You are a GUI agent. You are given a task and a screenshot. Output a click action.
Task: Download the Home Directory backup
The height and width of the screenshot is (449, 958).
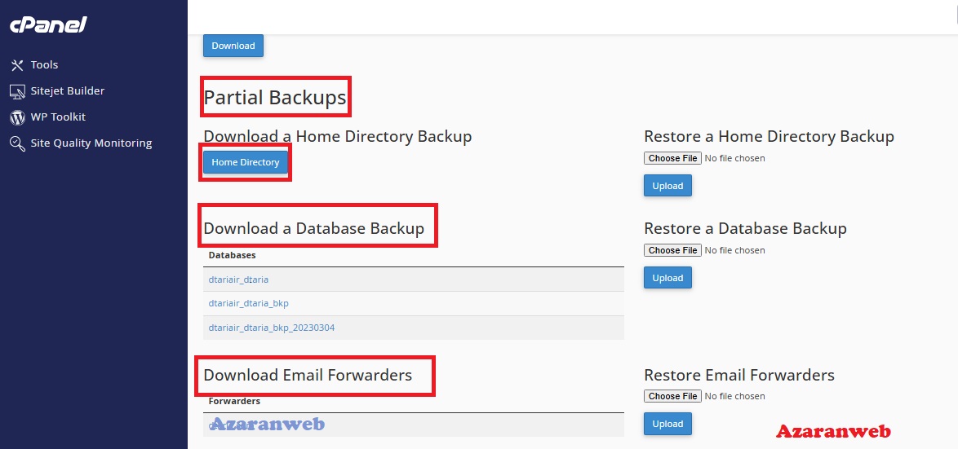click(246, 162)
